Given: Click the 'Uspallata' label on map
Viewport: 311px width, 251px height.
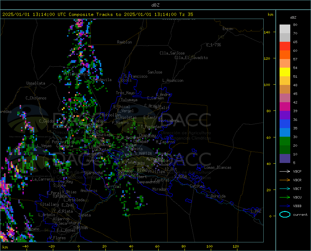Looking at the screenshot, I should (36, 83).
